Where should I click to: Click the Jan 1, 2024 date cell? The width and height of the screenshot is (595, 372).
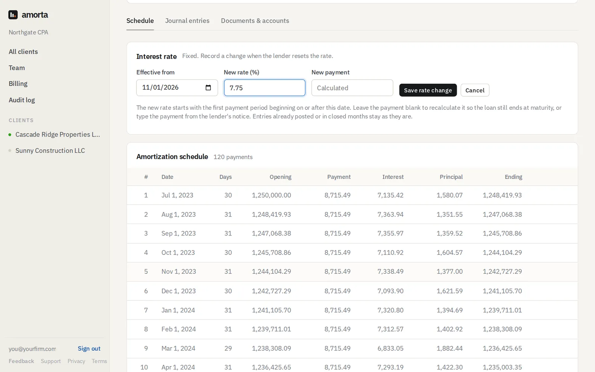click(x=178, y=310)
